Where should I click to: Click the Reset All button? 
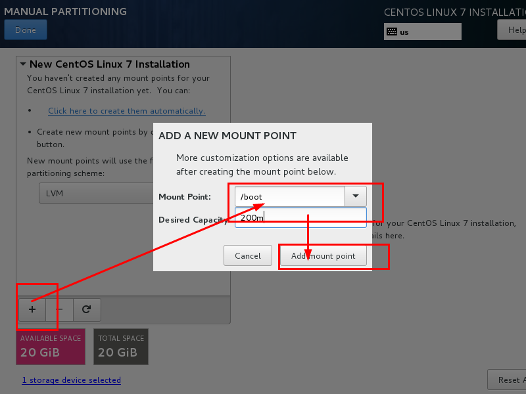[x=506, y=380]
